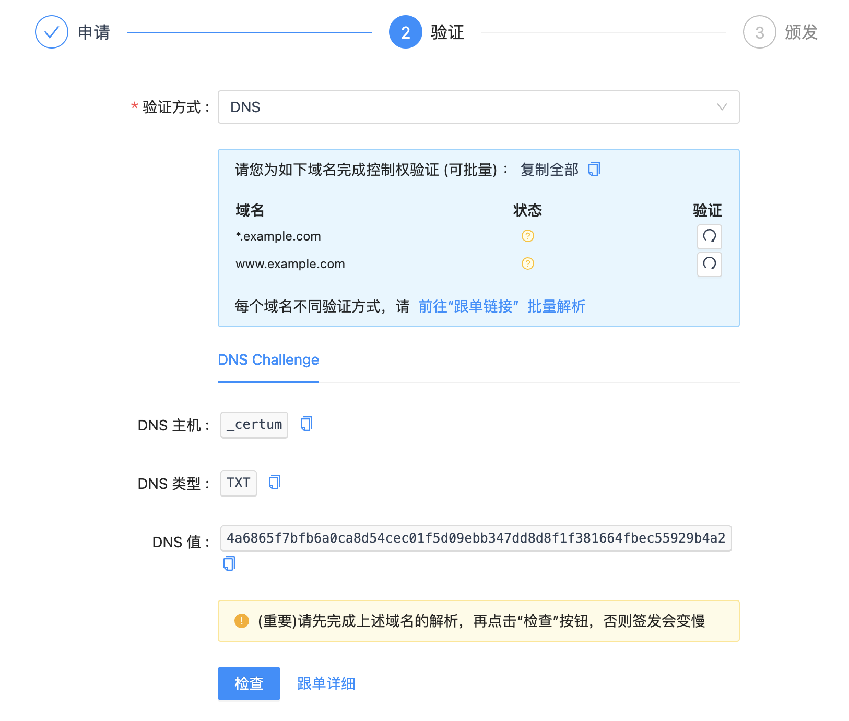Copy the DNS value hash string
The width and height of the screenshot is (849, 721).
(x=229, y=563)
